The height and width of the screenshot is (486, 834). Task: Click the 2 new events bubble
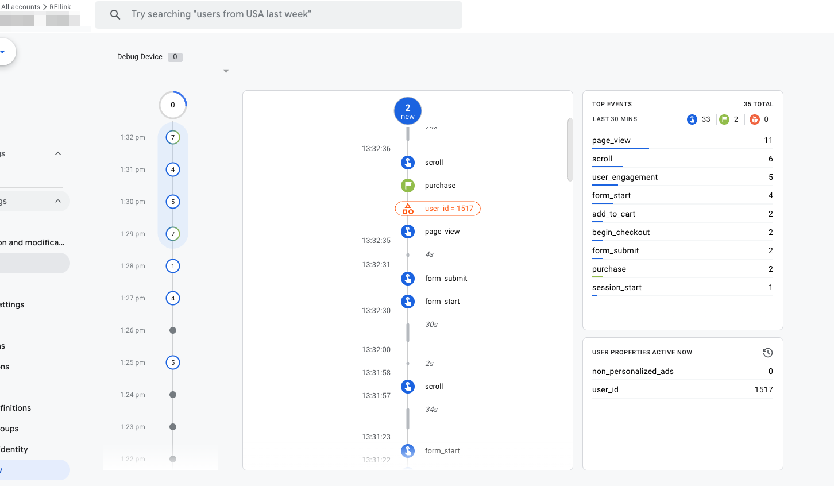coord(408,111)
